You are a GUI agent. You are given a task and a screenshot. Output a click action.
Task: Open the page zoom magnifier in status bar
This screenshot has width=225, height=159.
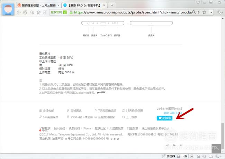tap(217, 156)
